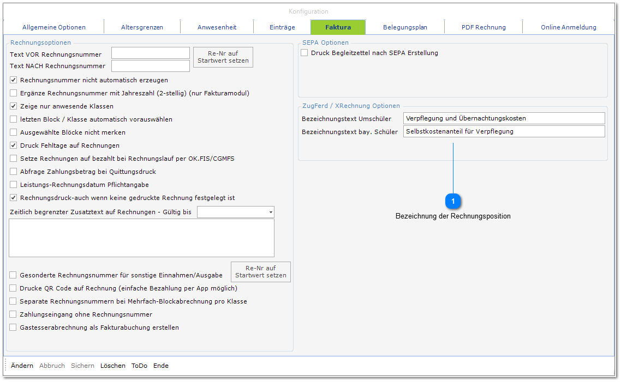Screen dimensions: 621x382
Task: Enable Druck Begleitzettel nach SEPA Erstellung
Action: pyautogui.click(x=304, y=53)
